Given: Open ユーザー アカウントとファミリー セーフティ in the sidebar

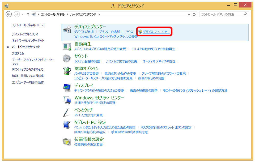Looking at the screenshot, I should [x=33, y=62].
